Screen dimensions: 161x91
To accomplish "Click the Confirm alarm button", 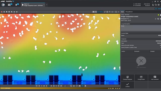I will [128, 85].
